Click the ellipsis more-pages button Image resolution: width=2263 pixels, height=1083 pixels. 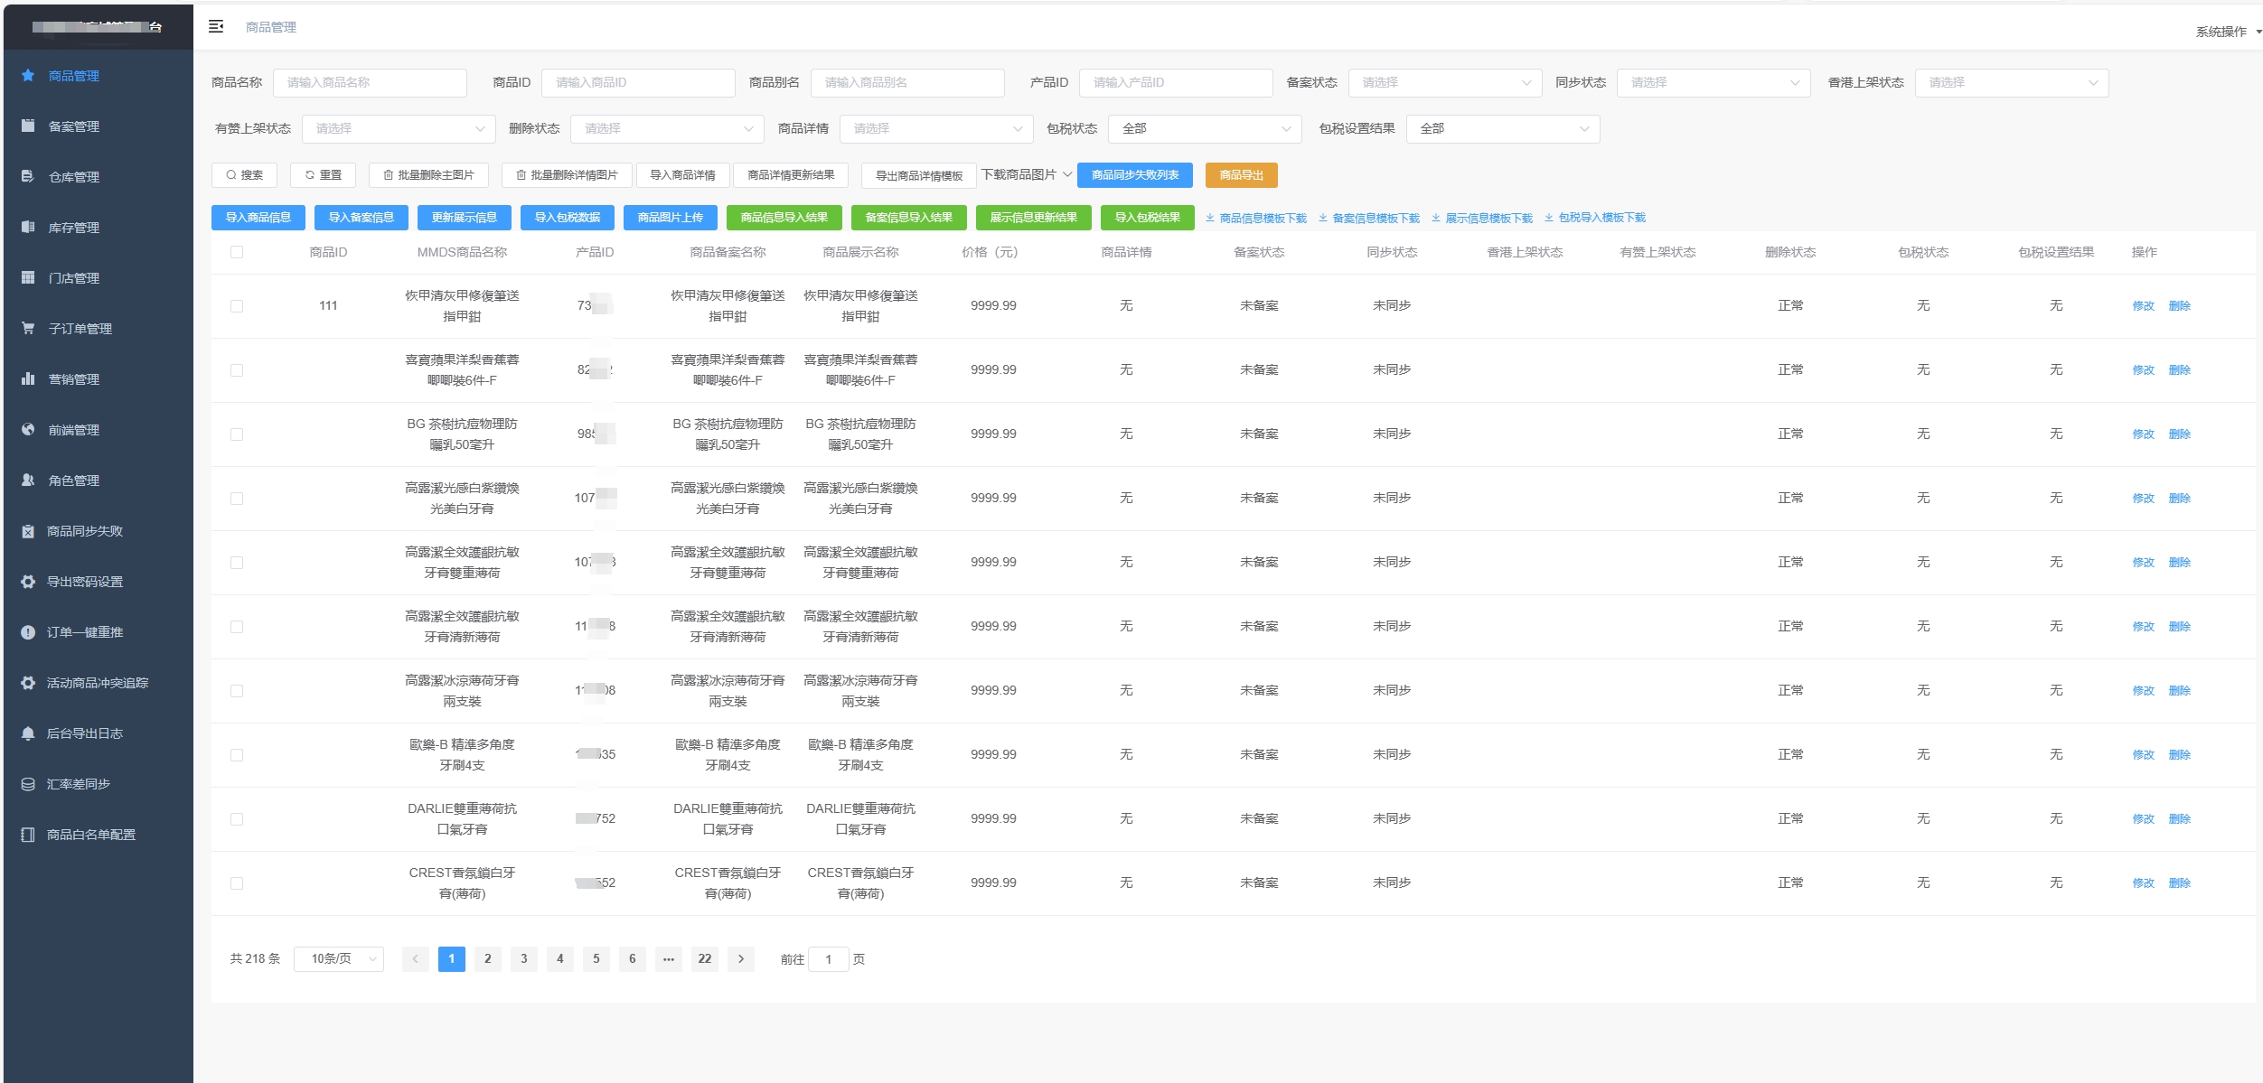tap(669, 959)
